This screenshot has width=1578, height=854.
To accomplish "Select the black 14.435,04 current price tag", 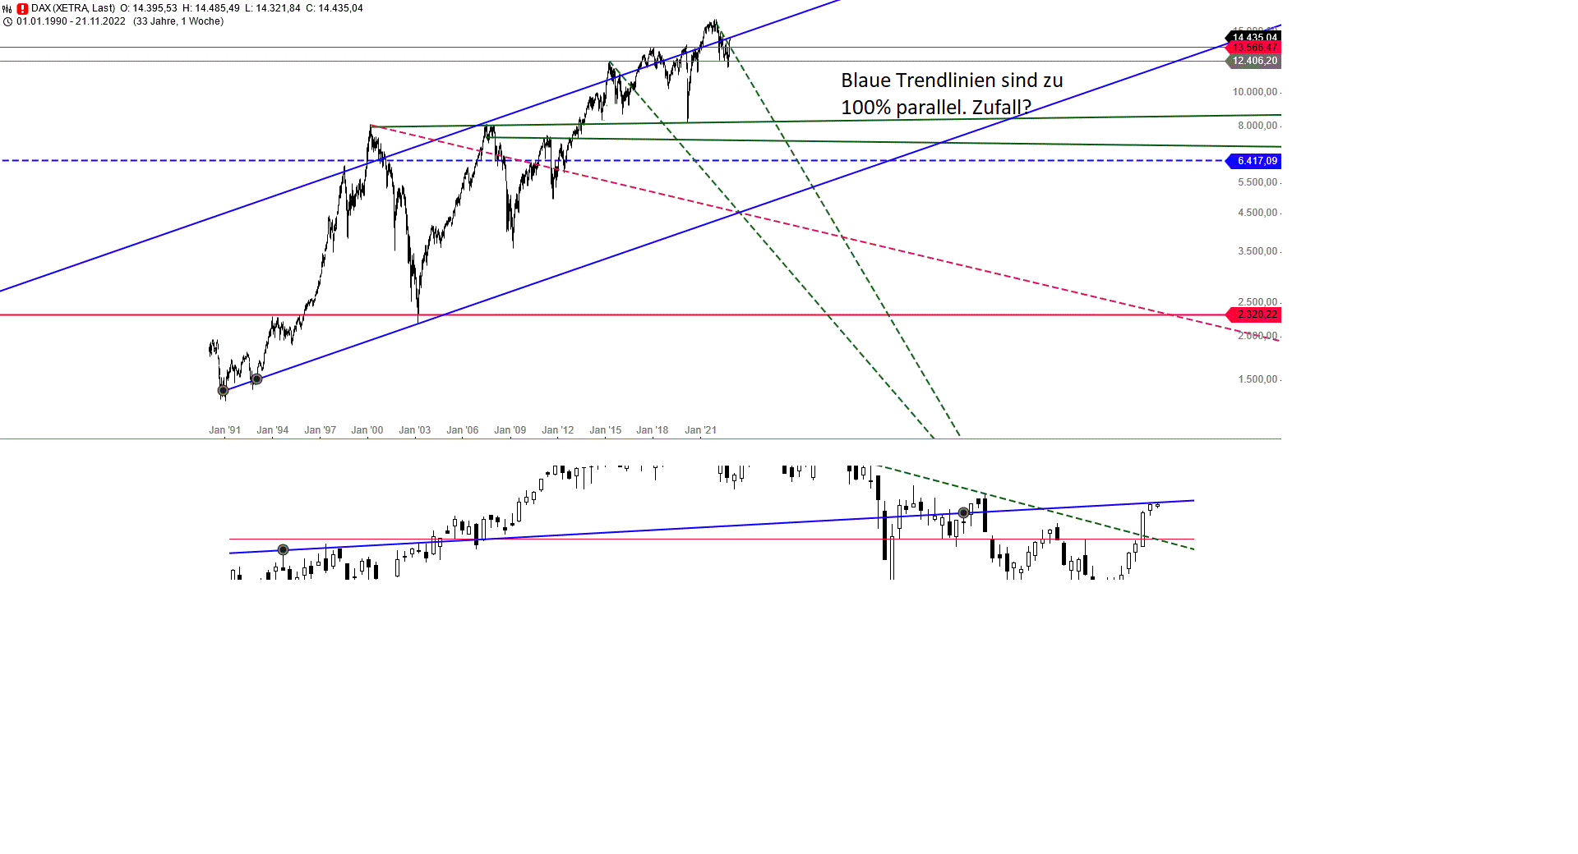I will 1253,37.
